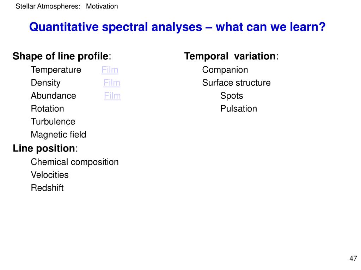Click the slide title about quantitative spectral analyses
The width and height of the screenshot is (361, 270).
(x=177, y=27)
